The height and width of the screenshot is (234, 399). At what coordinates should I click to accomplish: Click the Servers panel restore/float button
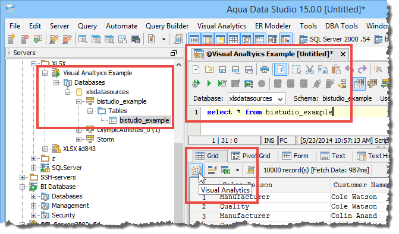pos(173,53)
